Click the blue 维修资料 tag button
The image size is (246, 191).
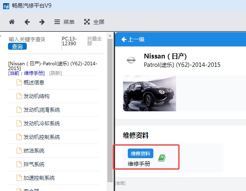click(141, 153)
